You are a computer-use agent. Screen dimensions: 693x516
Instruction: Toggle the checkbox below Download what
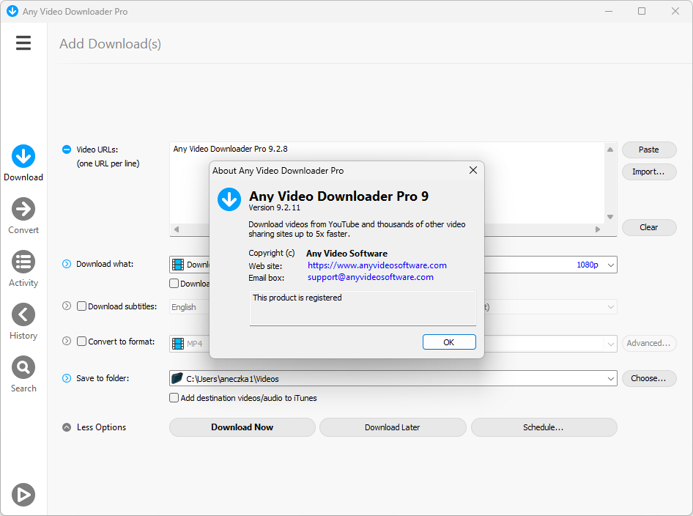pyautogui.click(x=174, y=284)
